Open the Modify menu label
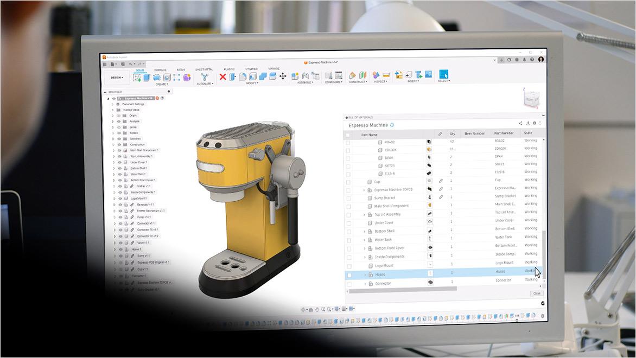 pos(252,83)
